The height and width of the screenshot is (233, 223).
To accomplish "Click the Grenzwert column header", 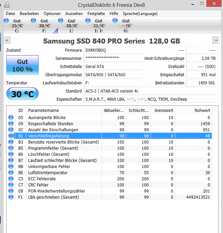I will (163, 111).
